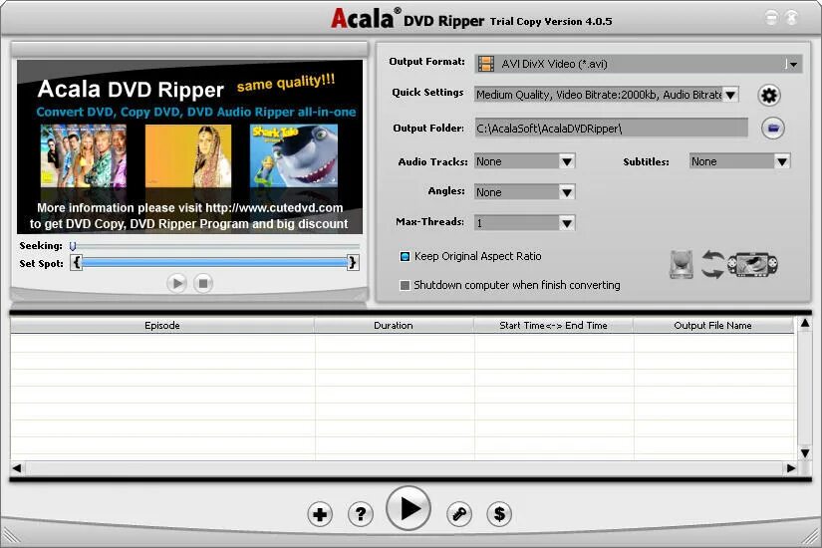Close the Acala DVD Ripper window
This screenshot has width=822, height=548.
point(791,17)
